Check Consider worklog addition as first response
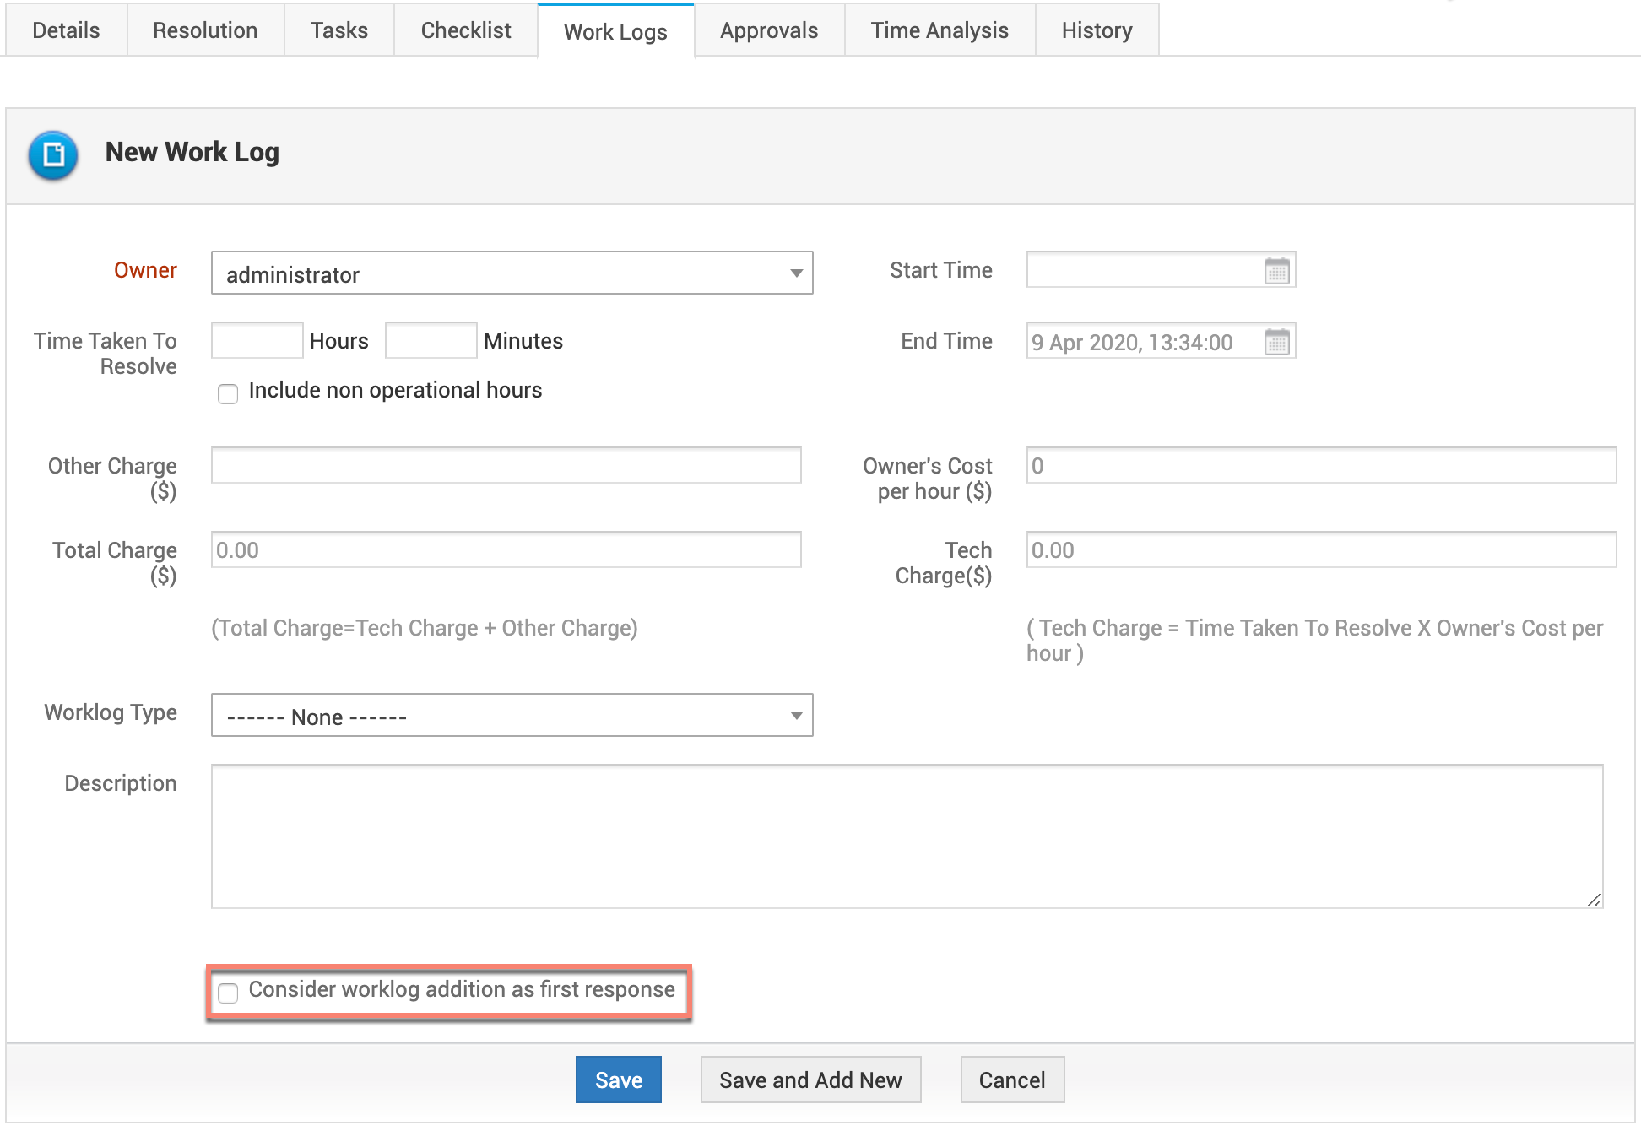The image size is (1641, 1131). click(228, 993)
